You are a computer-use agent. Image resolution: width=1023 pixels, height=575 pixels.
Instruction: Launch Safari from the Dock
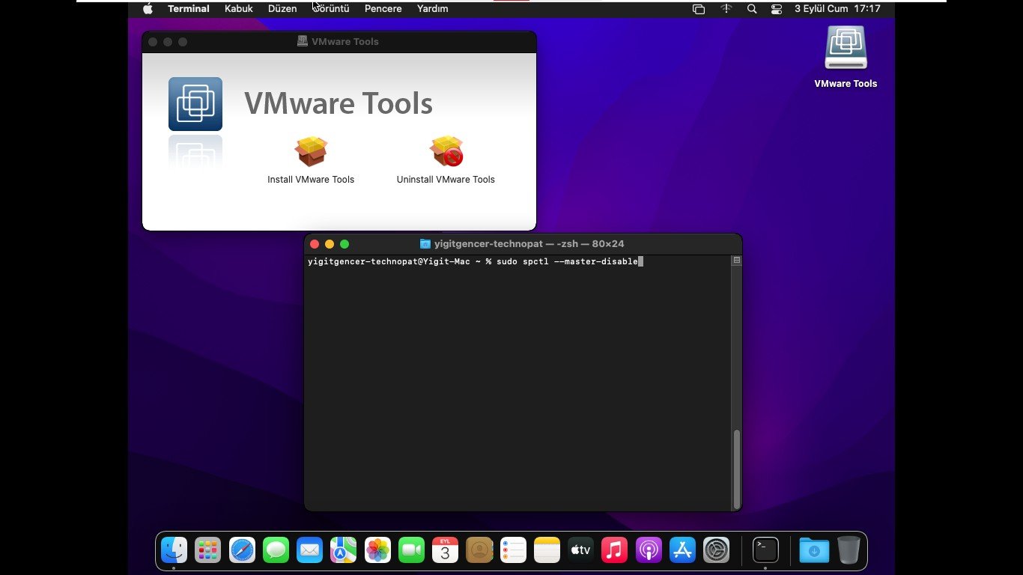point(242,550)
